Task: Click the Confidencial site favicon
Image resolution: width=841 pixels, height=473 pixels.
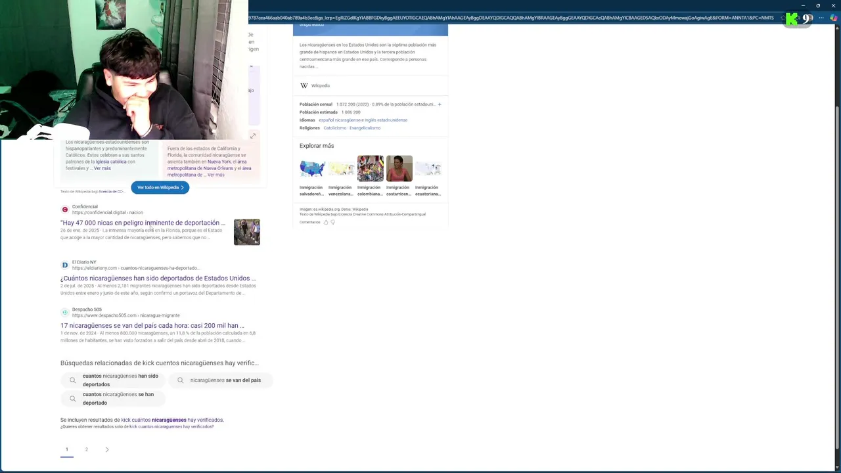Action: 65,210
